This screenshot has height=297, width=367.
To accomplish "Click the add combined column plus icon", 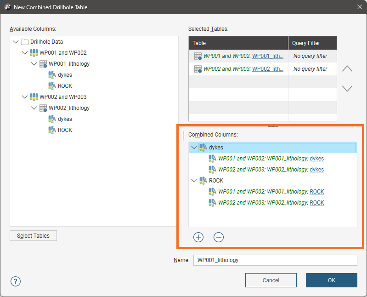I will (198, 237).
